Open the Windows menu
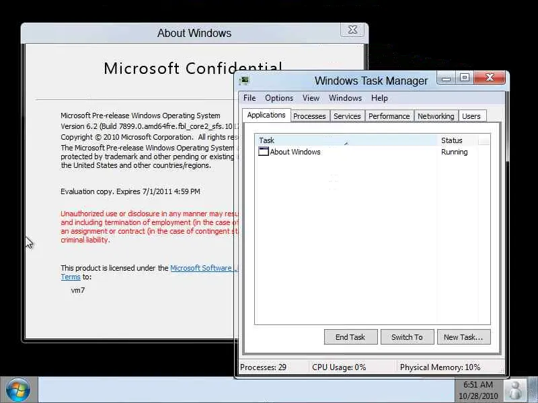The image size is (538, 403). point(345,98)
